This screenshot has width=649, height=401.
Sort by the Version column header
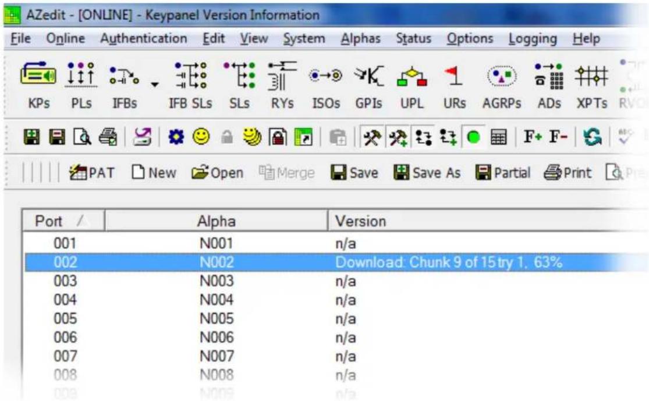click(x=488, y=221)
